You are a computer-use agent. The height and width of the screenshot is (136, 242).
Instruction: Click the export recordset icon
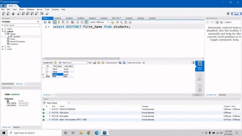120,63
